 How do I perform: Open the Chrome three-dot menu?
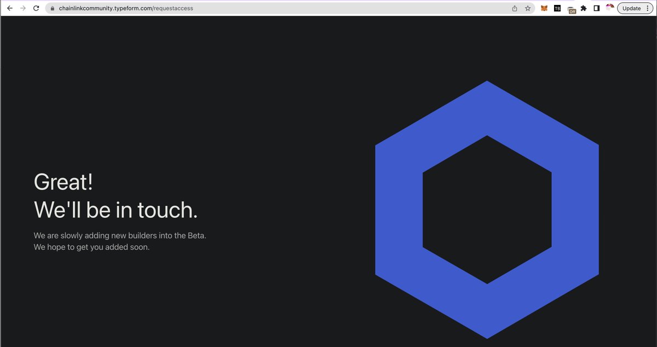[x=648, y=8]
